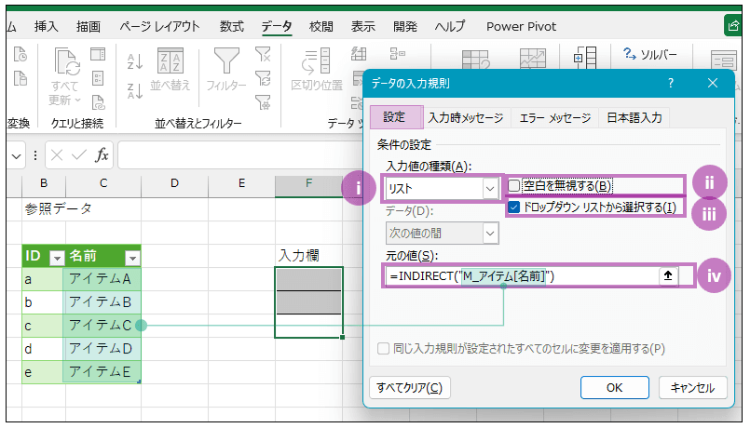Sort descending with the Z to A icon
750x428 pixels.
pyautogui.click(x=135, y=90)
